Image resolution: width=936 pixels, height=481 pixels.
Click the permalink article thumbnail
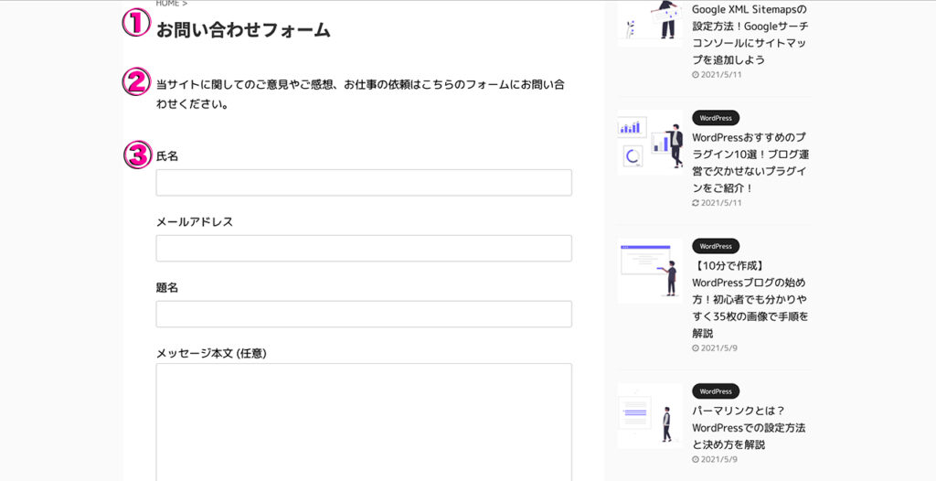click(650, 416)
